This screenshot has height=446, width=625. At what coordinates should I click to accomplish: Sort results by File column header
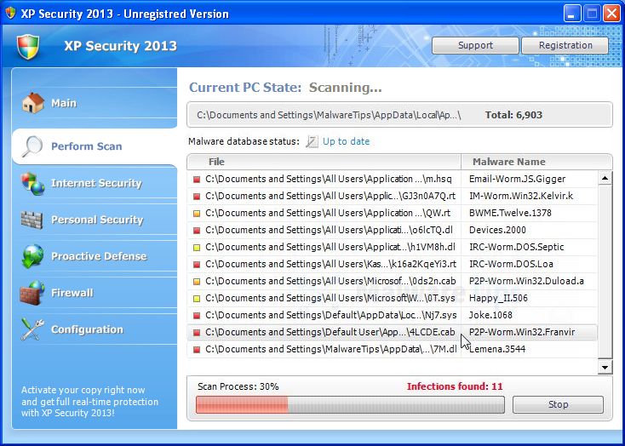point(324,162)
